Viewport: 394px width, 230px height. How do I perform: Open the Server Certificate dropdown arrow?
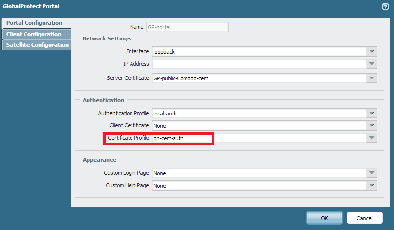[372, 78]
